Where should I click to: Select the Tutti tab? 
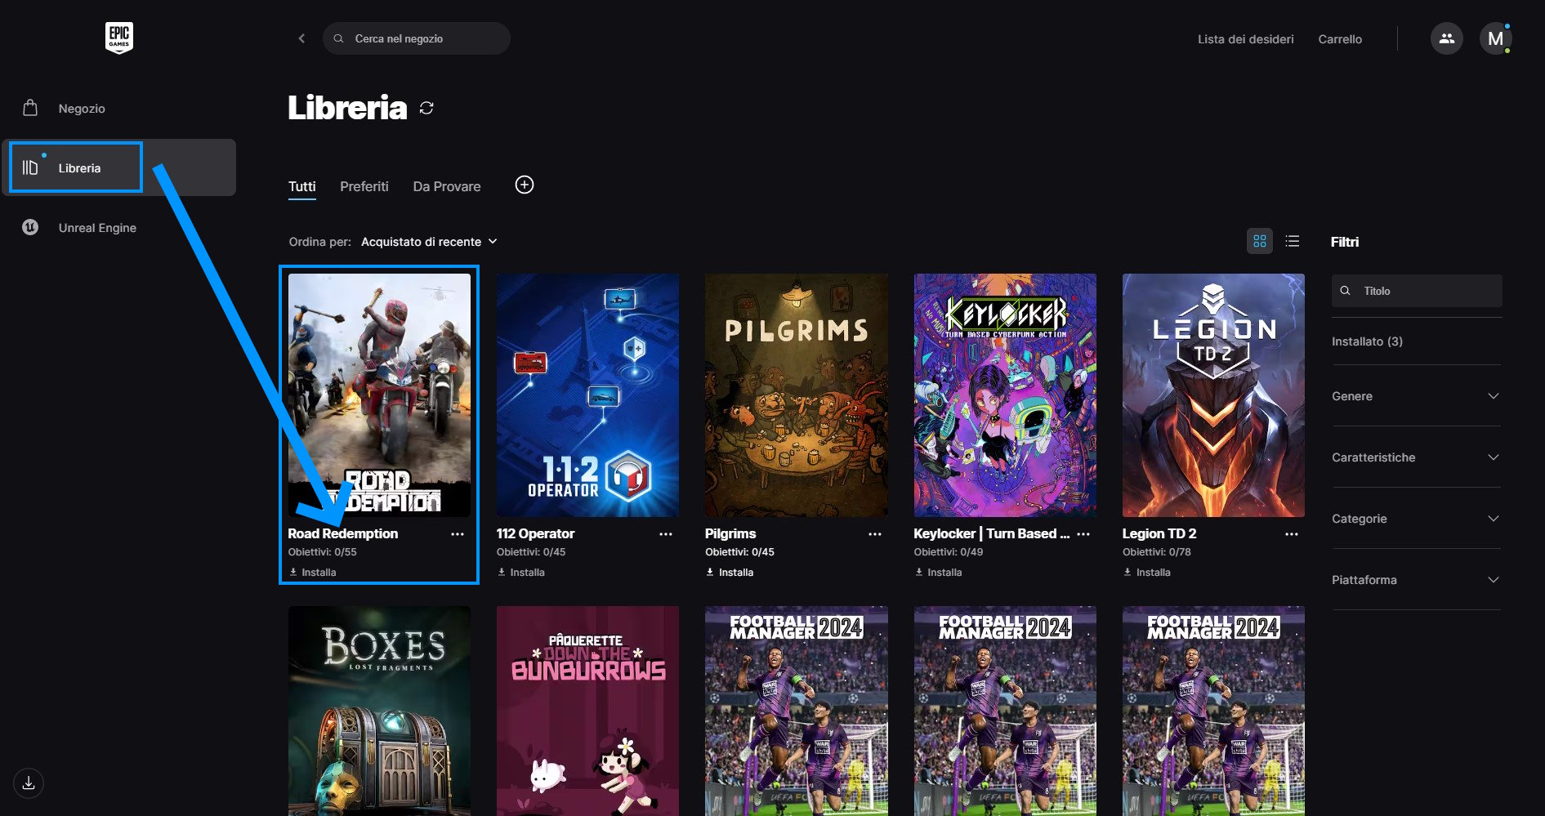pyautogui.click(x=301, y=186)
